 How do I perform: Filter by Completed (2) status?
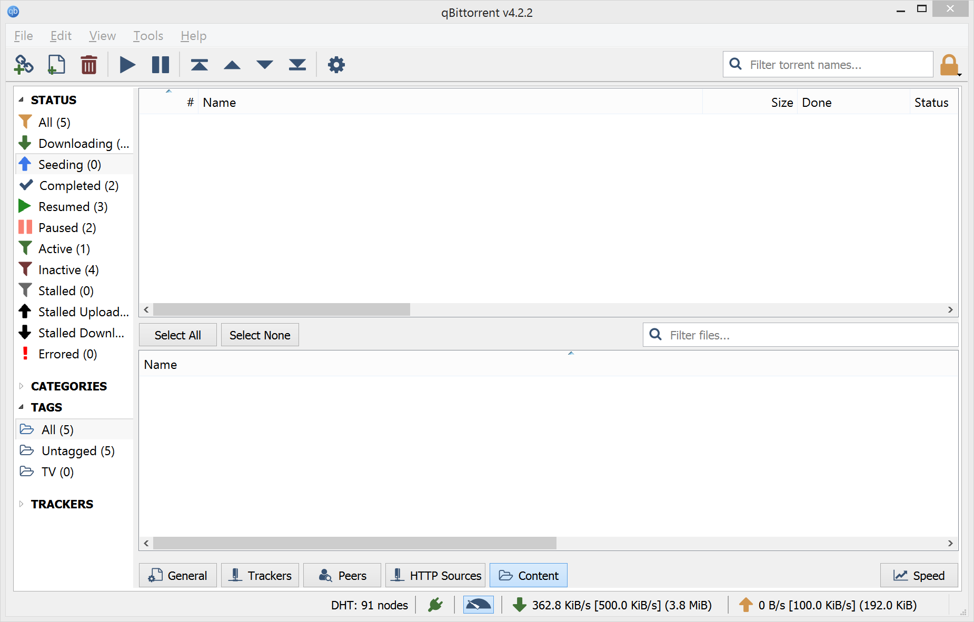click(x=75, y=186)
